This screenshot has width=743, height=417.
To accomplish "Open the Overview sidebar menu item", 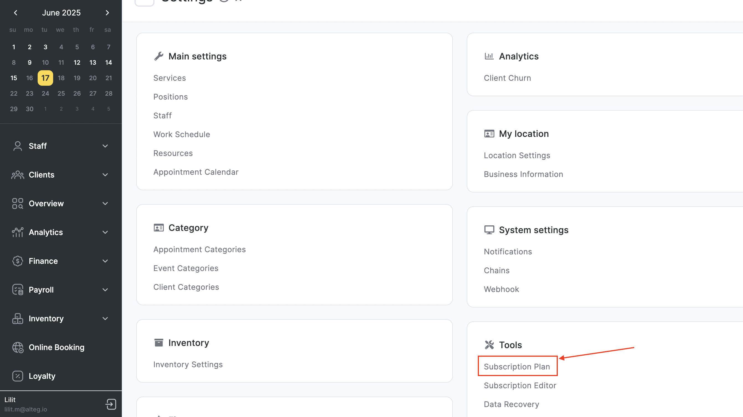I will pos(46,203).
